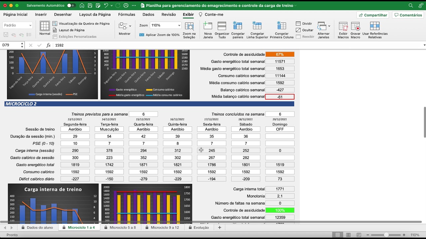Click the Ocultar window button
Screen dimensions: 426x239
[x=305, y=30]
